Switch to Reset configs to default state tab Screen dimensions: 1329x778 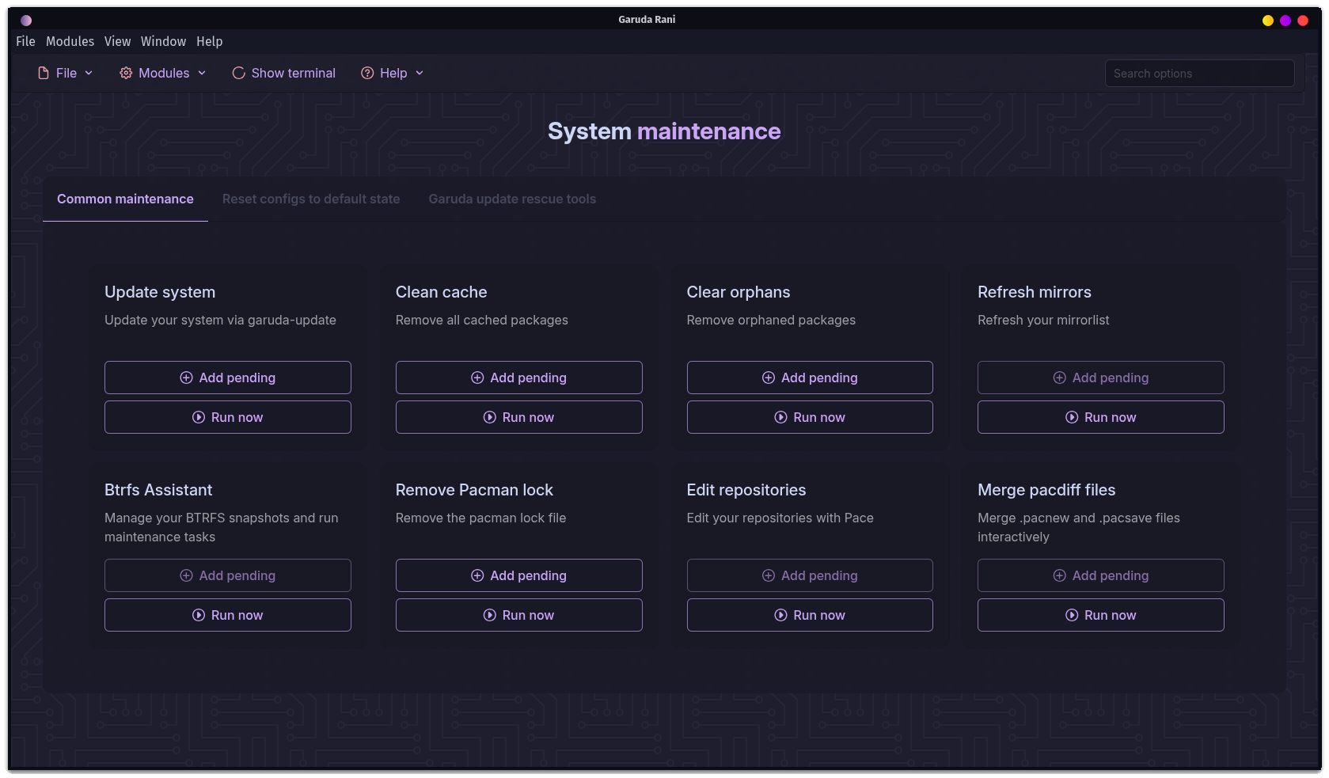coord(311,199)
